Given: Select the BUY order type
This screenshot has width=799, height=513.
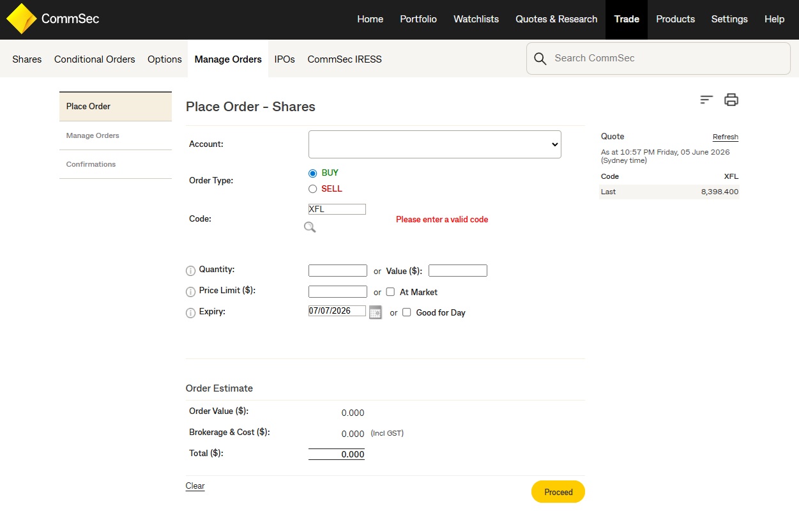Looking at the screenshot, I should click(x=312, y=173).
